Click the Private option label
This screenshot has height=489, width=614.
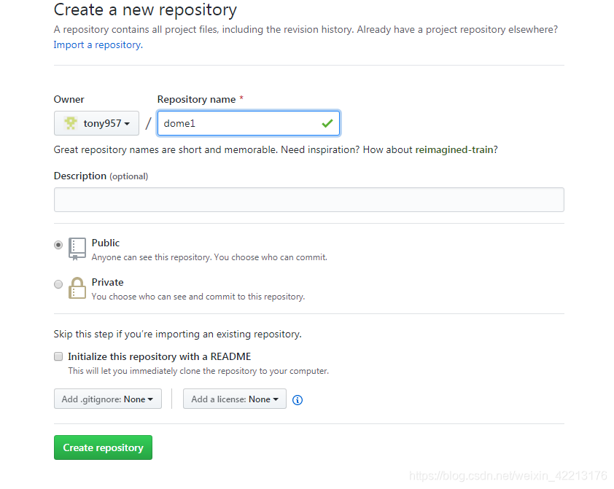pyautogui.click(x=107, y=282)
